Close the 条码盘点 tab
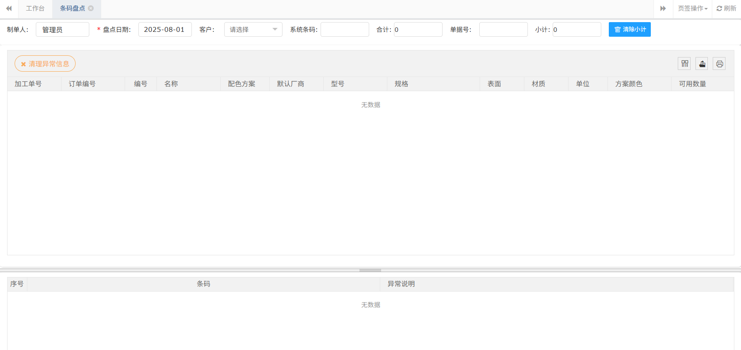 [91, 8]
